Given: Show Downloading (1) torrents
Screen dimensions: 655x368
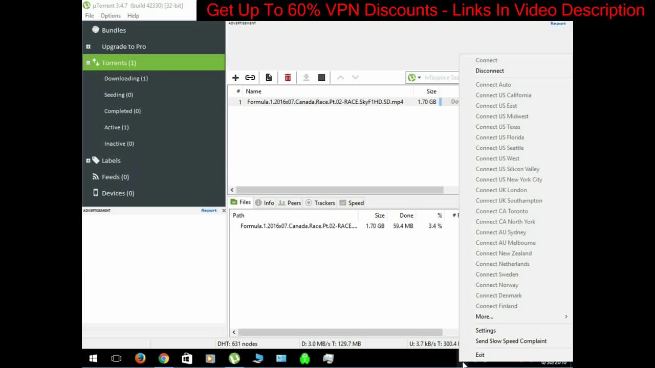Looking at the screenshot, I should coord(126,78).
